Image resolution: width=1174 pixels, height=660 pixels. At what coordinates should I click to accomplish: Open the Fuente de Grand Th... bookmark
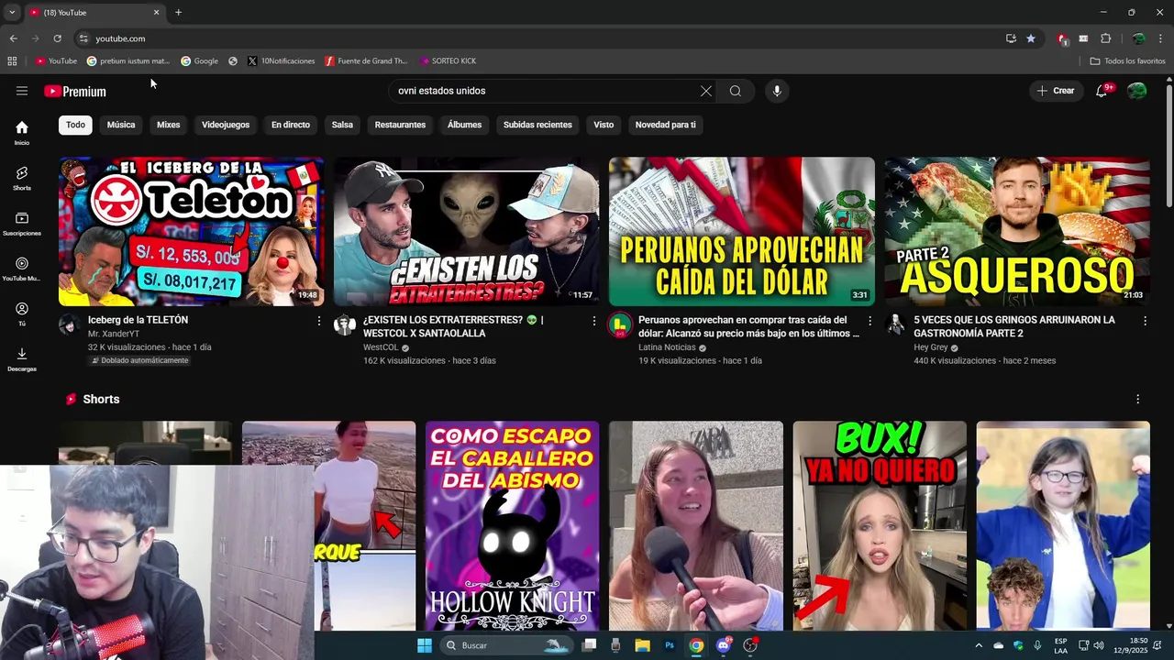[366, 61]
